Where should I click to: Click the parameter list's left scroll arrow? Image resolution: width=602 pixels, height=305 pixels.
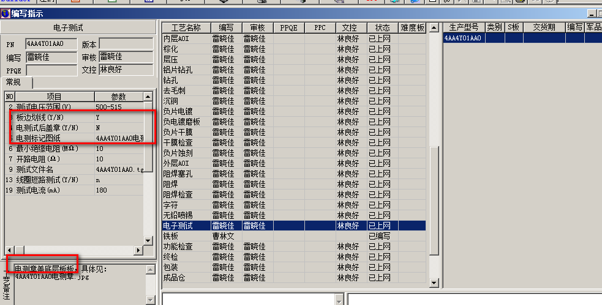pyautogui.click(x=10, y=250)
